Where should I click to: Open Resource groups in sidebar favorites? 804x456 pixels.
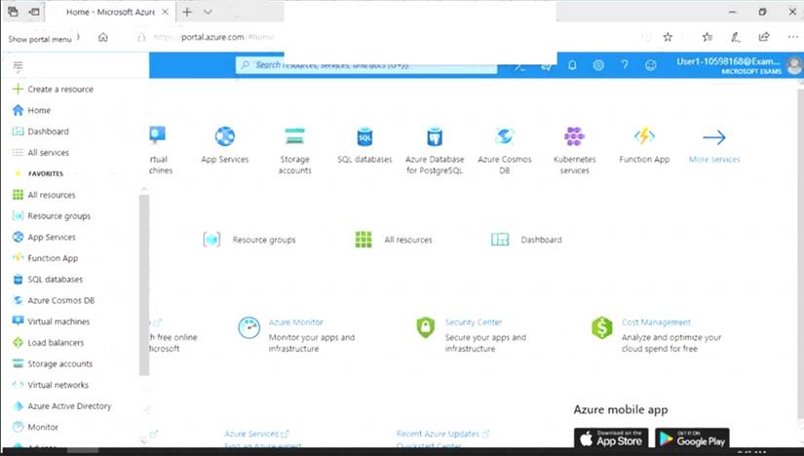point(52,216)
